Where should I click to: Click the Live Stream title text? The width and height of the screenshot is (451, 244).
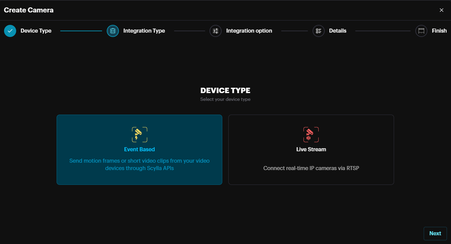[311, 149]
